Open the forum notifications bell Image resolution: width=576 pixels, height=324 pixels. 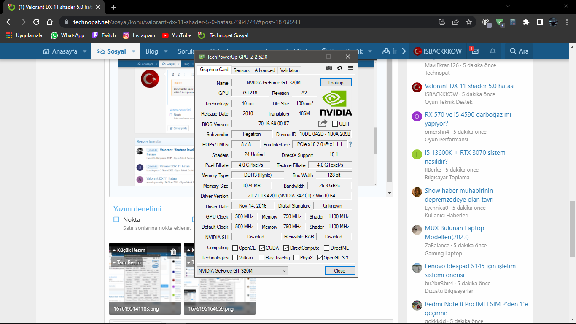tap(493, 51)
